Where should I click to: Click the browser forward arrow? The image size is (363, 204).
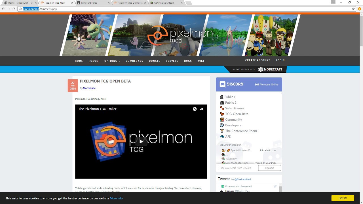point(9,9)
